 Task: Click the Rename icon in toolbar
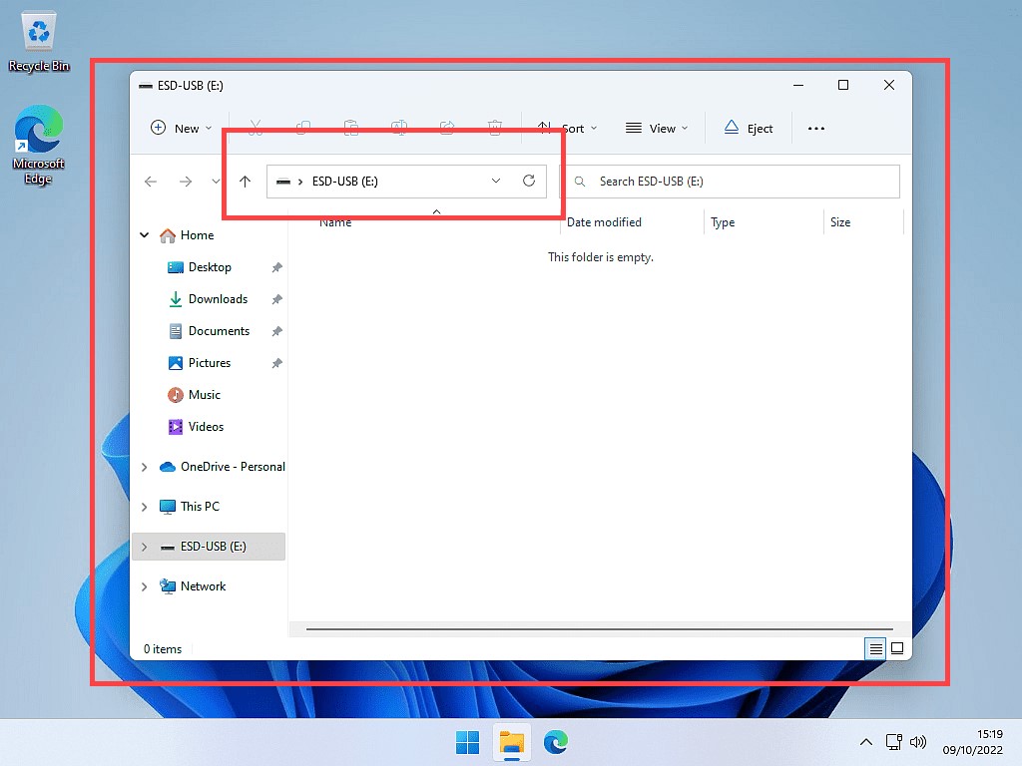(399, 128)
